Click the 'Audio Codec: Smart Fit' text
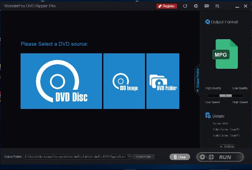The height and width of the screenshot is (170, 252). (226, 135)
